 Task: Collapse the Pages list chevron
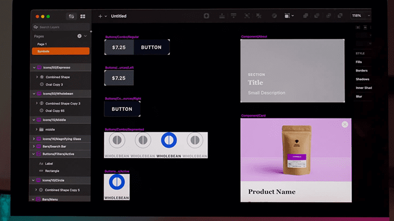pyautogui.click(x=85, y=36)
